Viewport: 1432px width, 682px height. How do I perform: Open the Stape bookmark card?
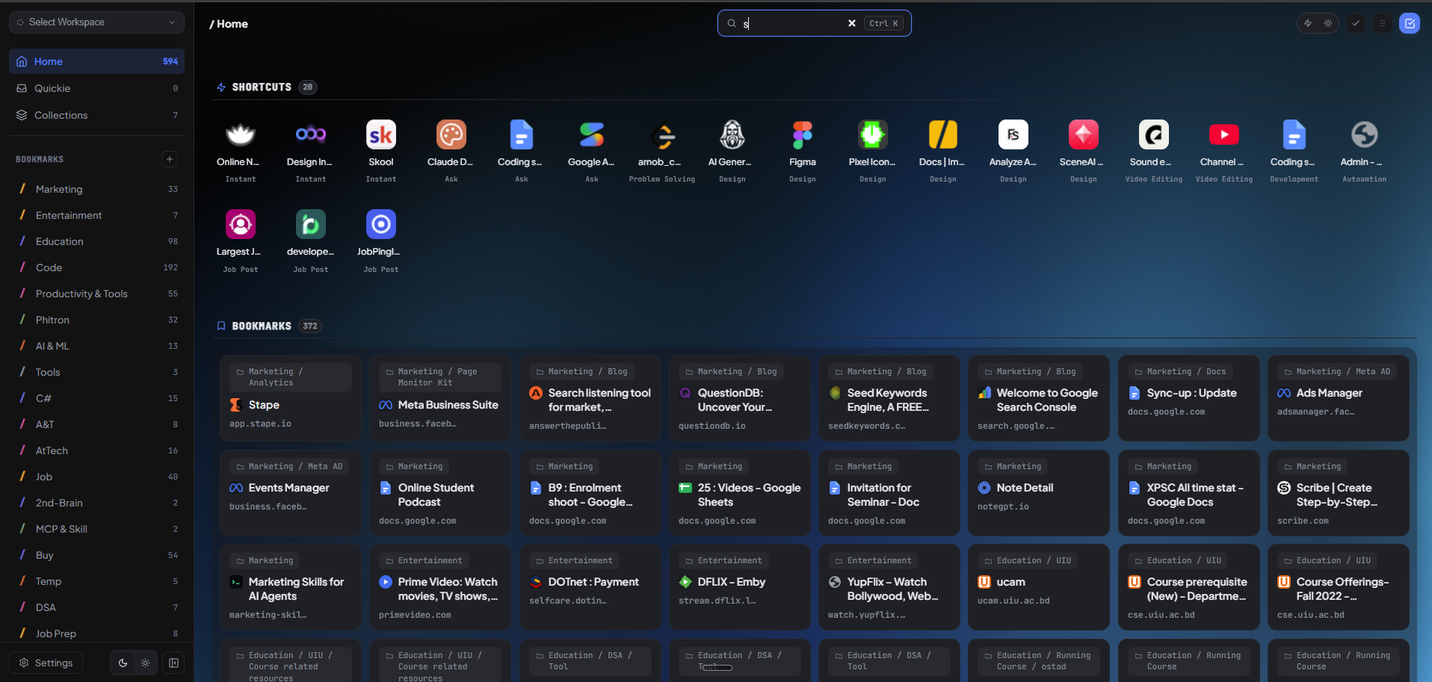(x=291, y=398)
